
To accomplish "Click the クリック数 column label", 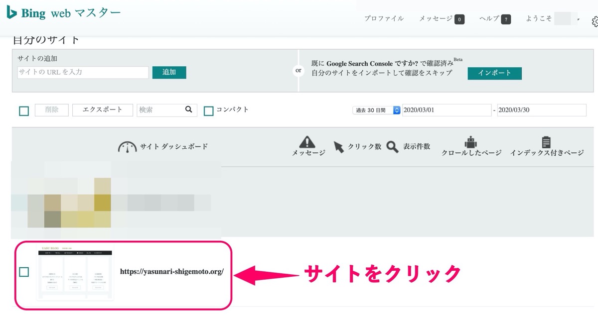I will (x=365, y=147).
